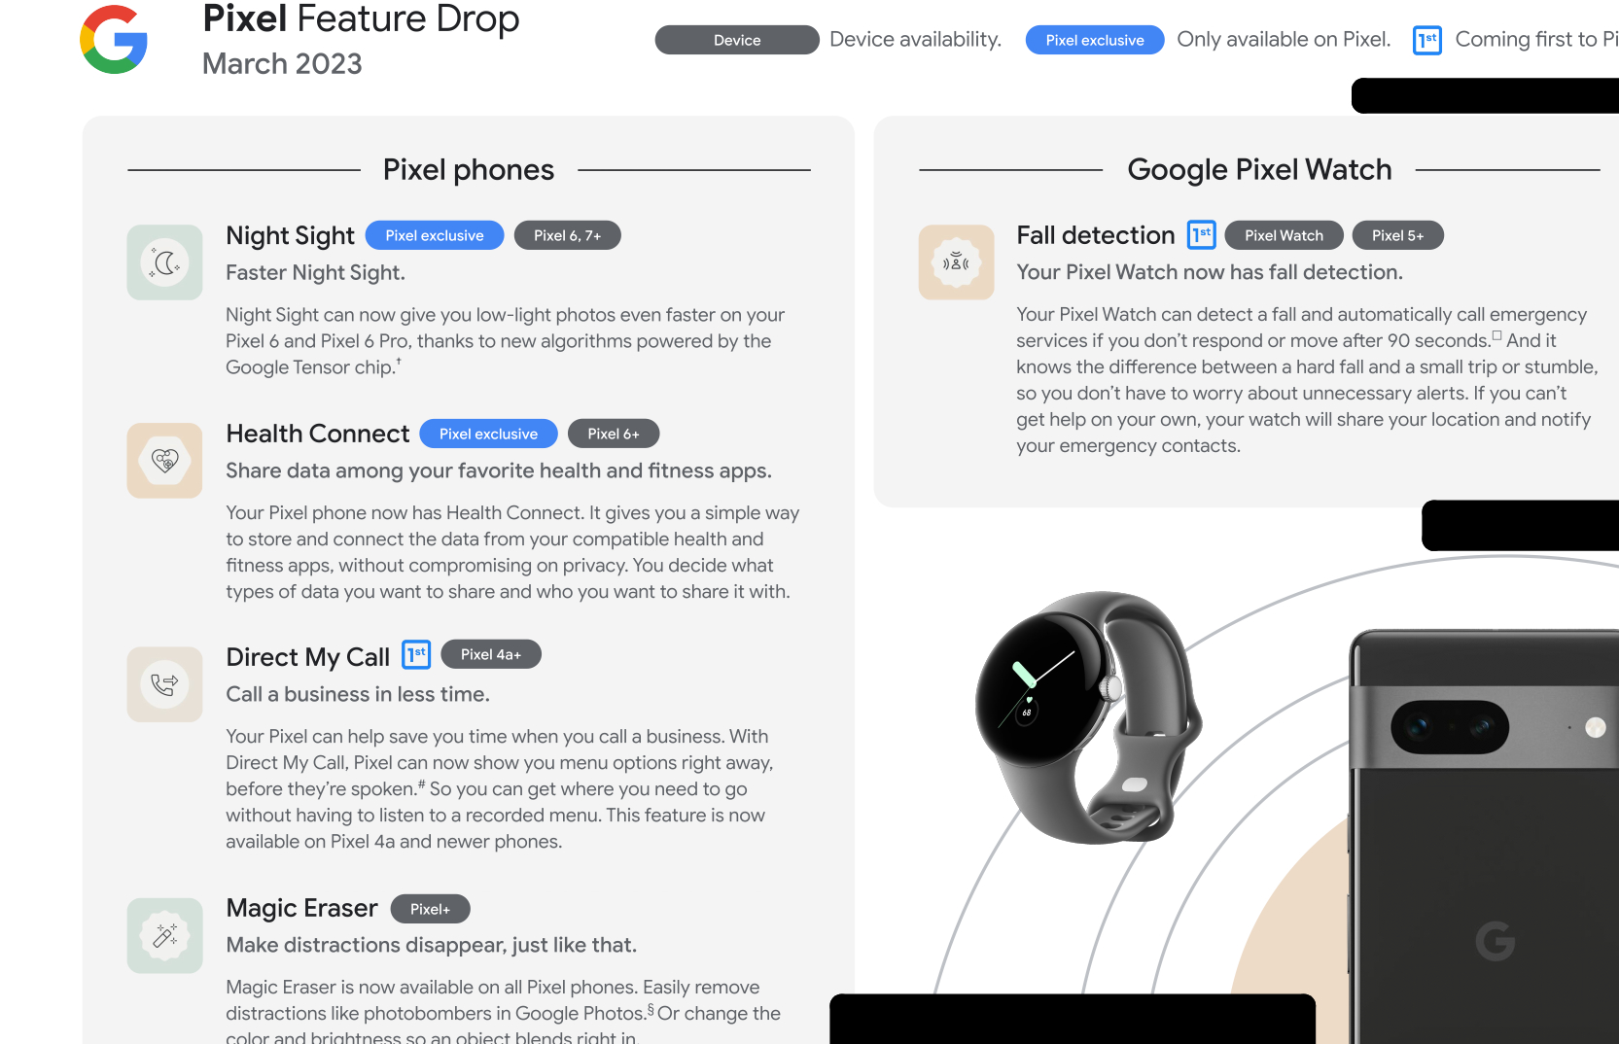Image resolution: width=1619 pixels, height=1044 pixels.
Task: Select the Pixel 6, 7+ device tag
Action: tap(567, 235)
